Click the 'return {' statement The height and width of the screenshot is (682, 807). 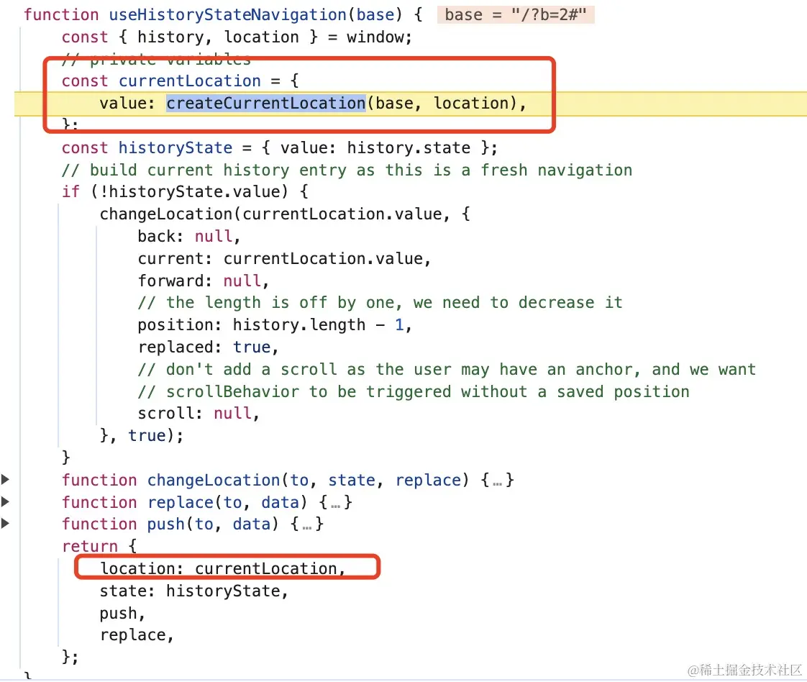[99, 547]
